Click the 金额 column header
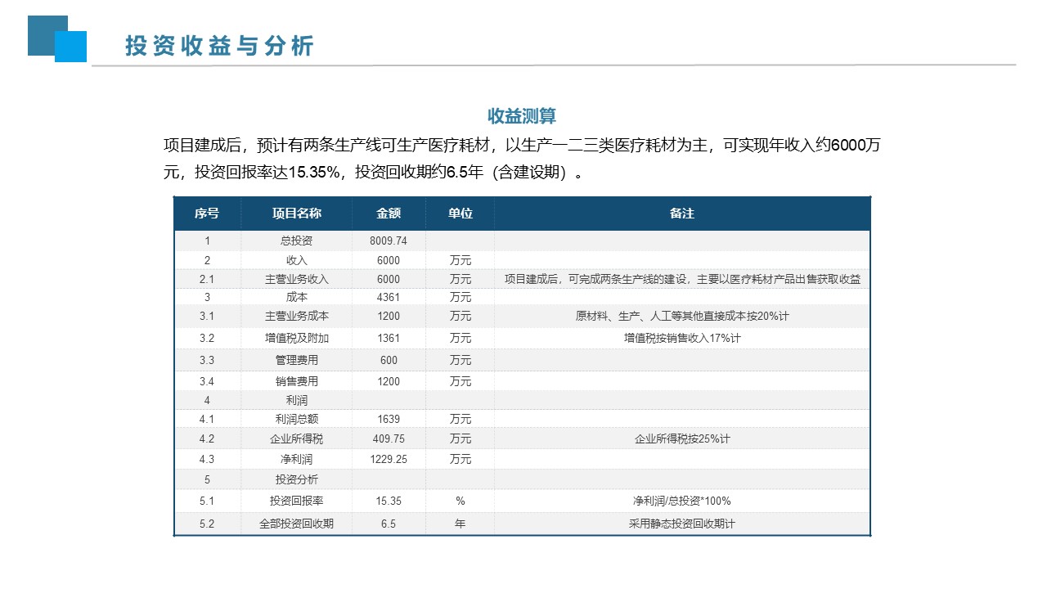This screenshot has width=1047, height=589. pyautogui.click(x=389, y=214)
